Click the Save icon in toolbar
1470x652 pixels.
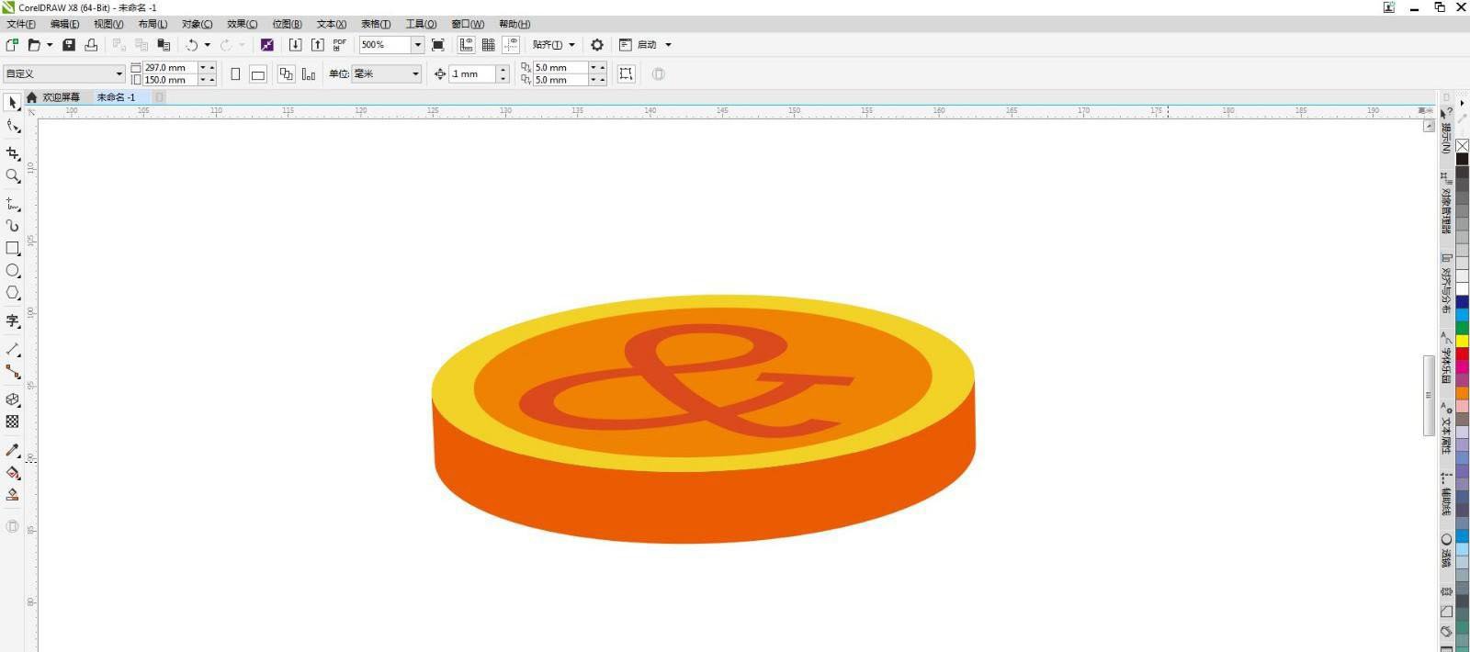69,44
